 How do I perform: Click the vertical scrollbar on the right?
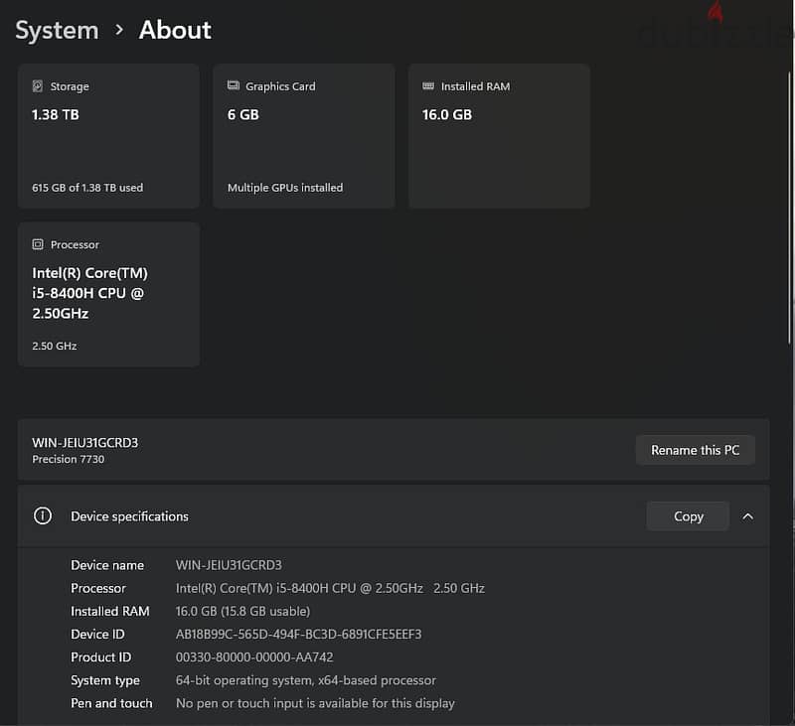[x=789, y=208]
